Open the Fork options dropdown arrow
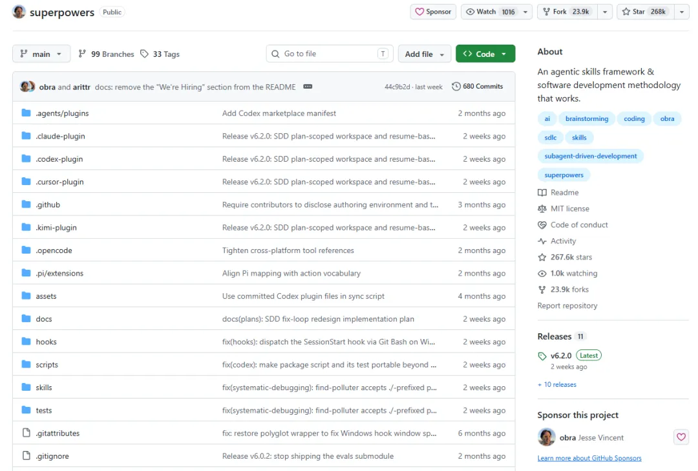The height and width of the screenshot is (471, 698). (x=605, y=12)
